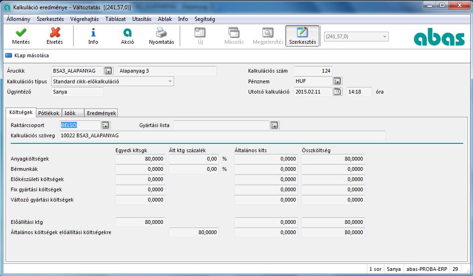Click the Megjelenítés magnifier icon
This screenshot has width=473, height=276.
click(268, 32)
